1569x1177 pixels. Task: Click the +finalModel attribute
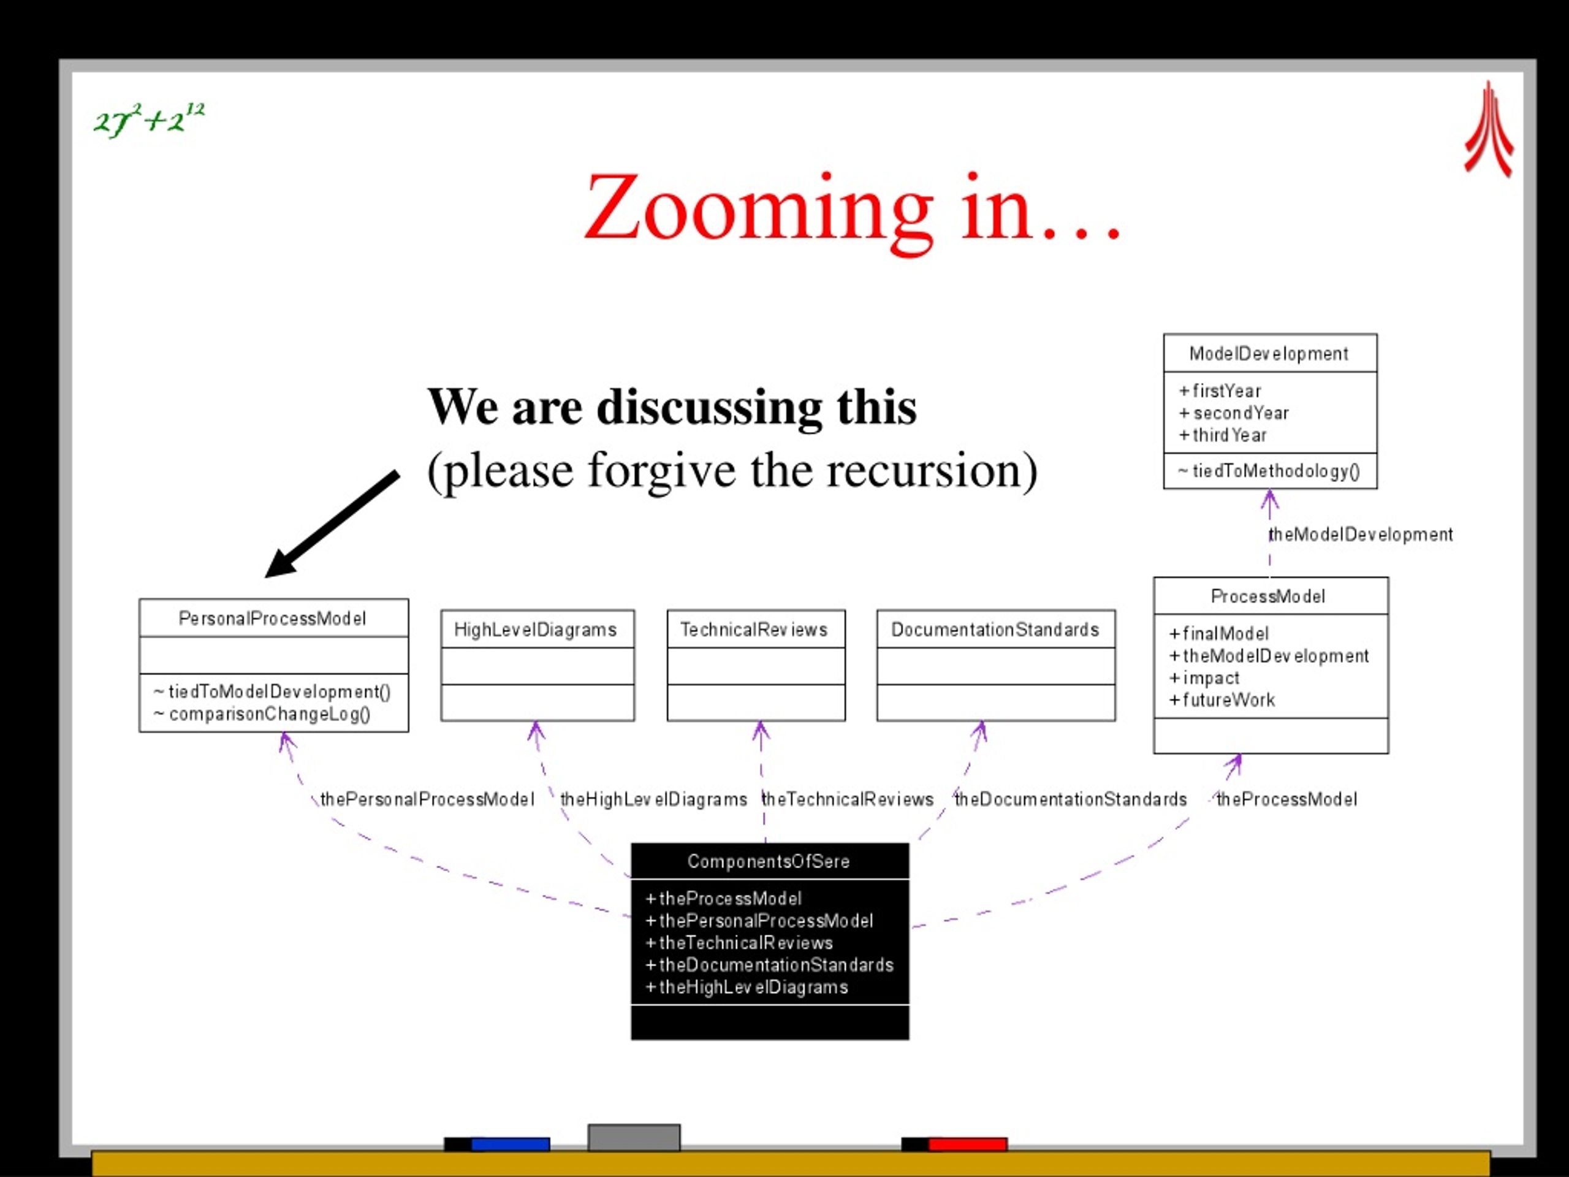[x=1218, y=633]
